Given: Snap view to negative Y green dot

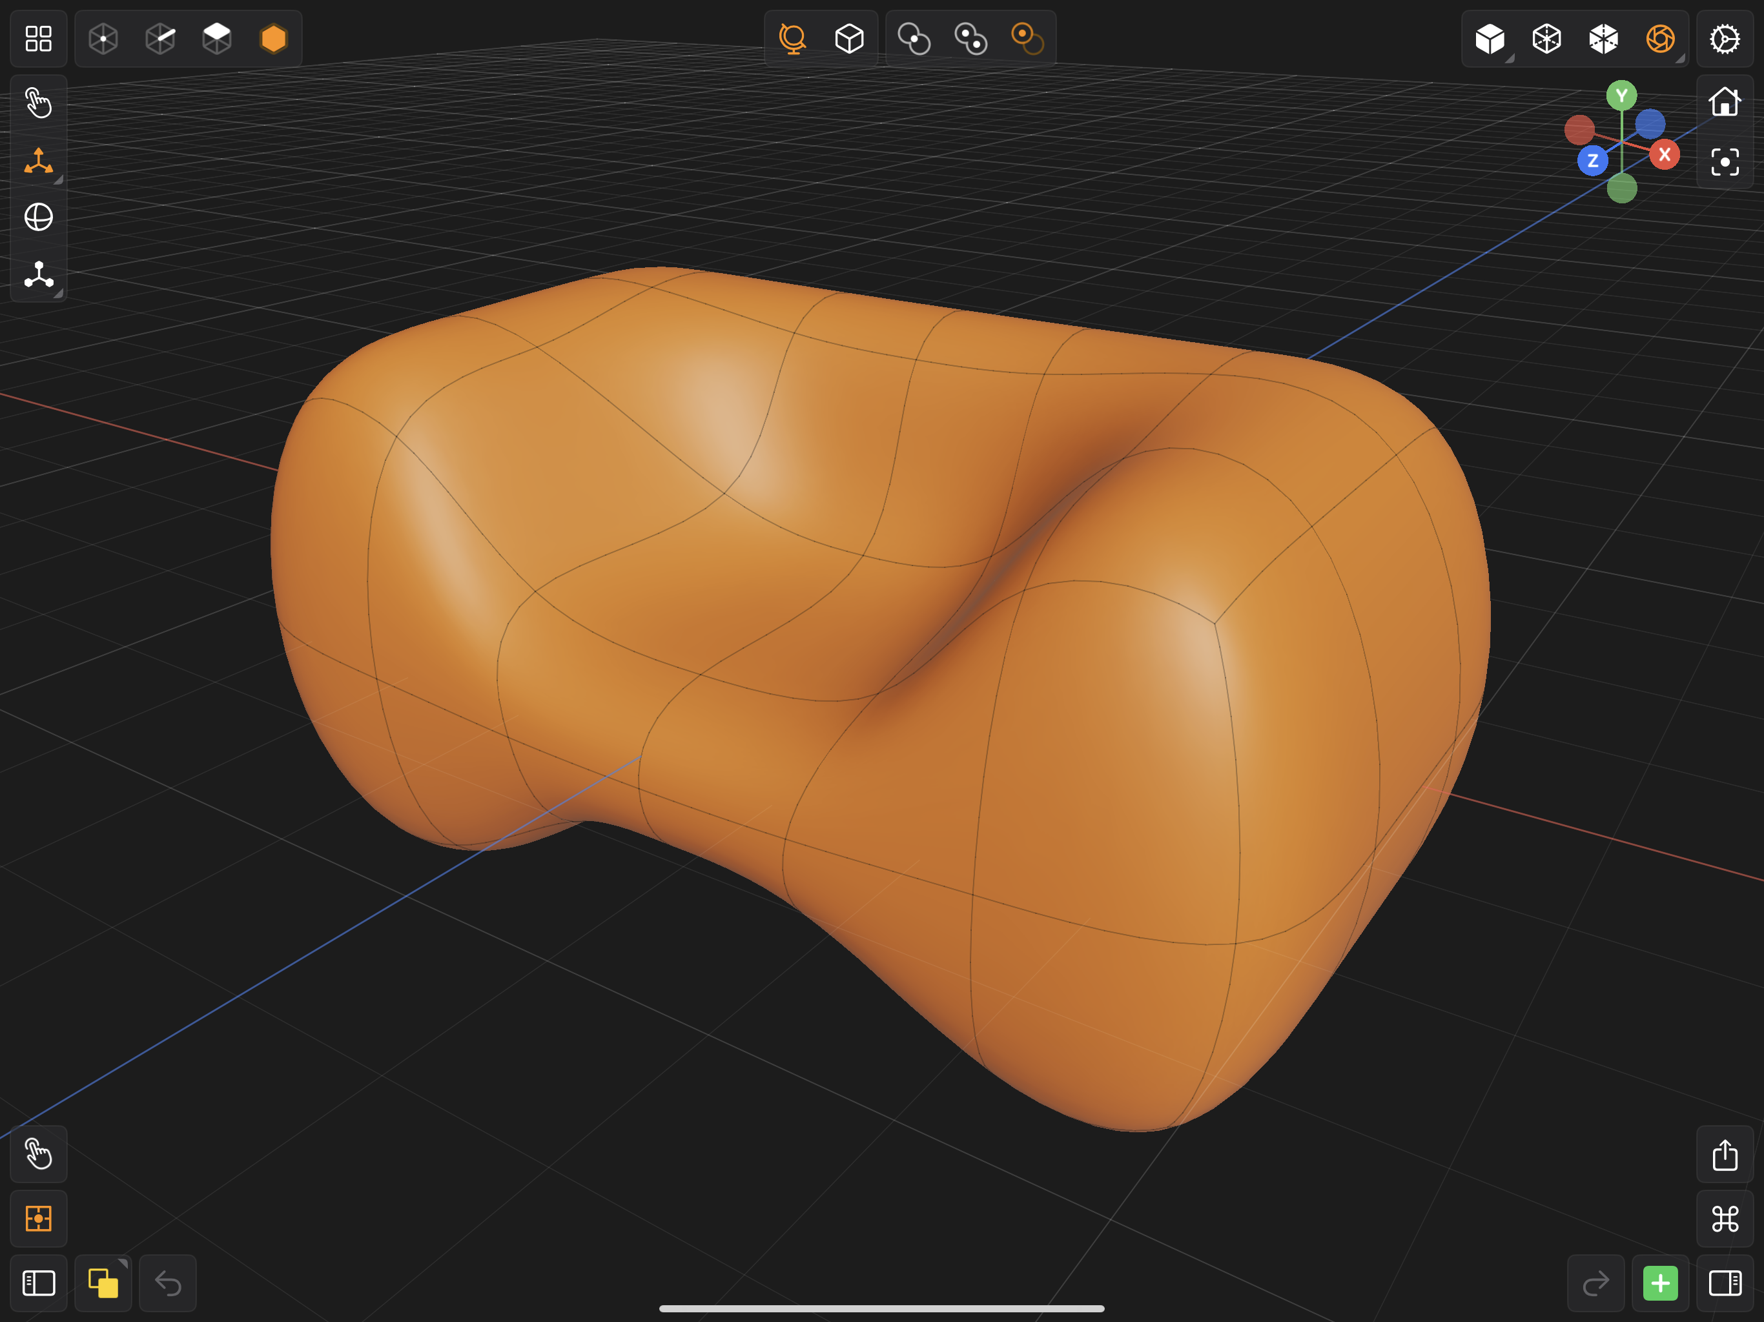Looking at the screenshot, I should pos(1622,188).
